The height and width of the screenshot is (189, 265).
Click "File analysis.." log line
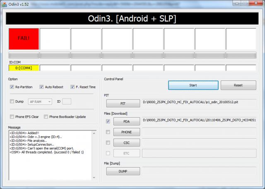28,140
